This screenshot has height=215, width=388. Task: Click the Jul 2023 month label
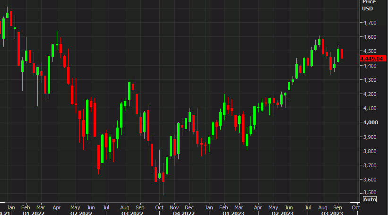pyautogui.click(x=308, y=207)
